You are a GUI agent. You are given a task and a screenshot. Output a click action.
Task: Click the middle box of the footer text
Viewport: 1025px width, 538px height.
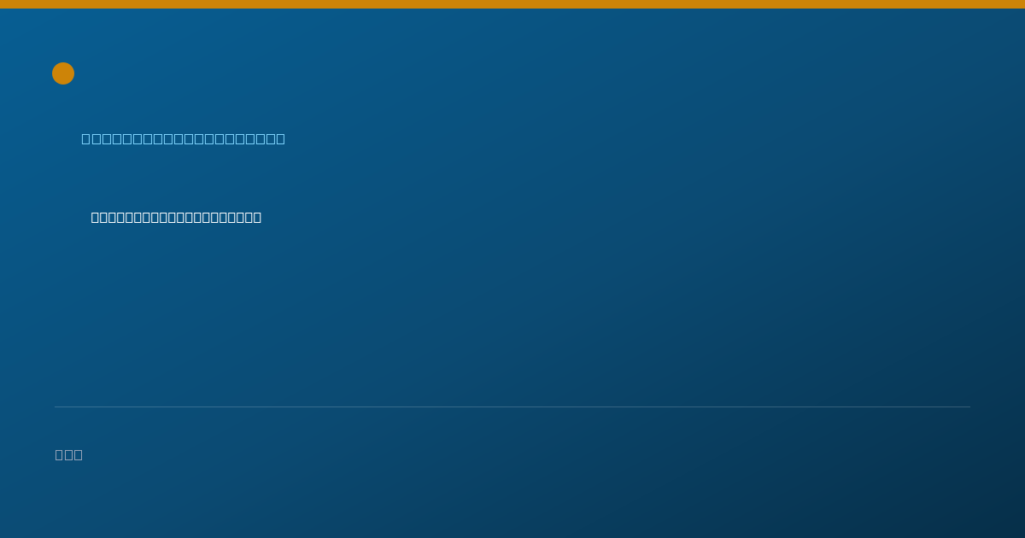tap(69, 454)
